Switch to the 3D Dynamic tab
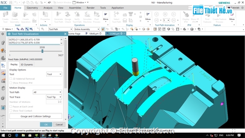Image resolution: width=245 pixels, height=138 pixels. point(27,64)
